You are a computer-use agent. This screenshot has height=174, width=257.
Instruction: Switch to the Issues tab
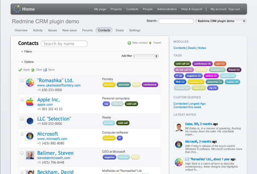[52, 30]
